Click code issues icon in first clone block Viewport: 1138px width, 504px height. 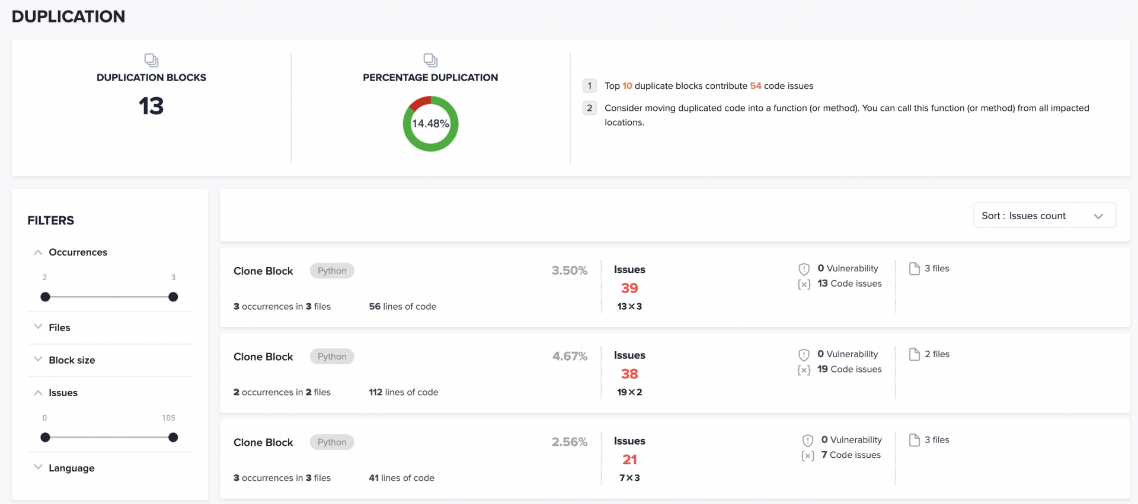804,284
